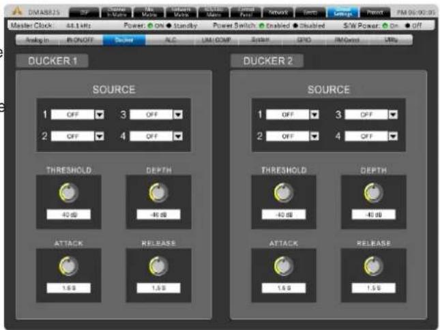The height and width of the screenshot is (330, 440).
Task: Switch to Channel In Matrix tab
Action: [117, 13]
